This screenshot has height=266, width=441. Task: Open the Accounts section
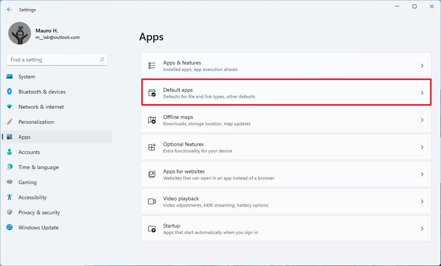pos(29,152)
